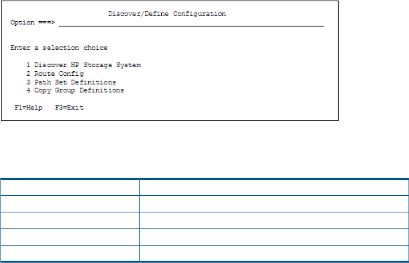Select option 1 Discover HP Storage System

coord(84,65)
